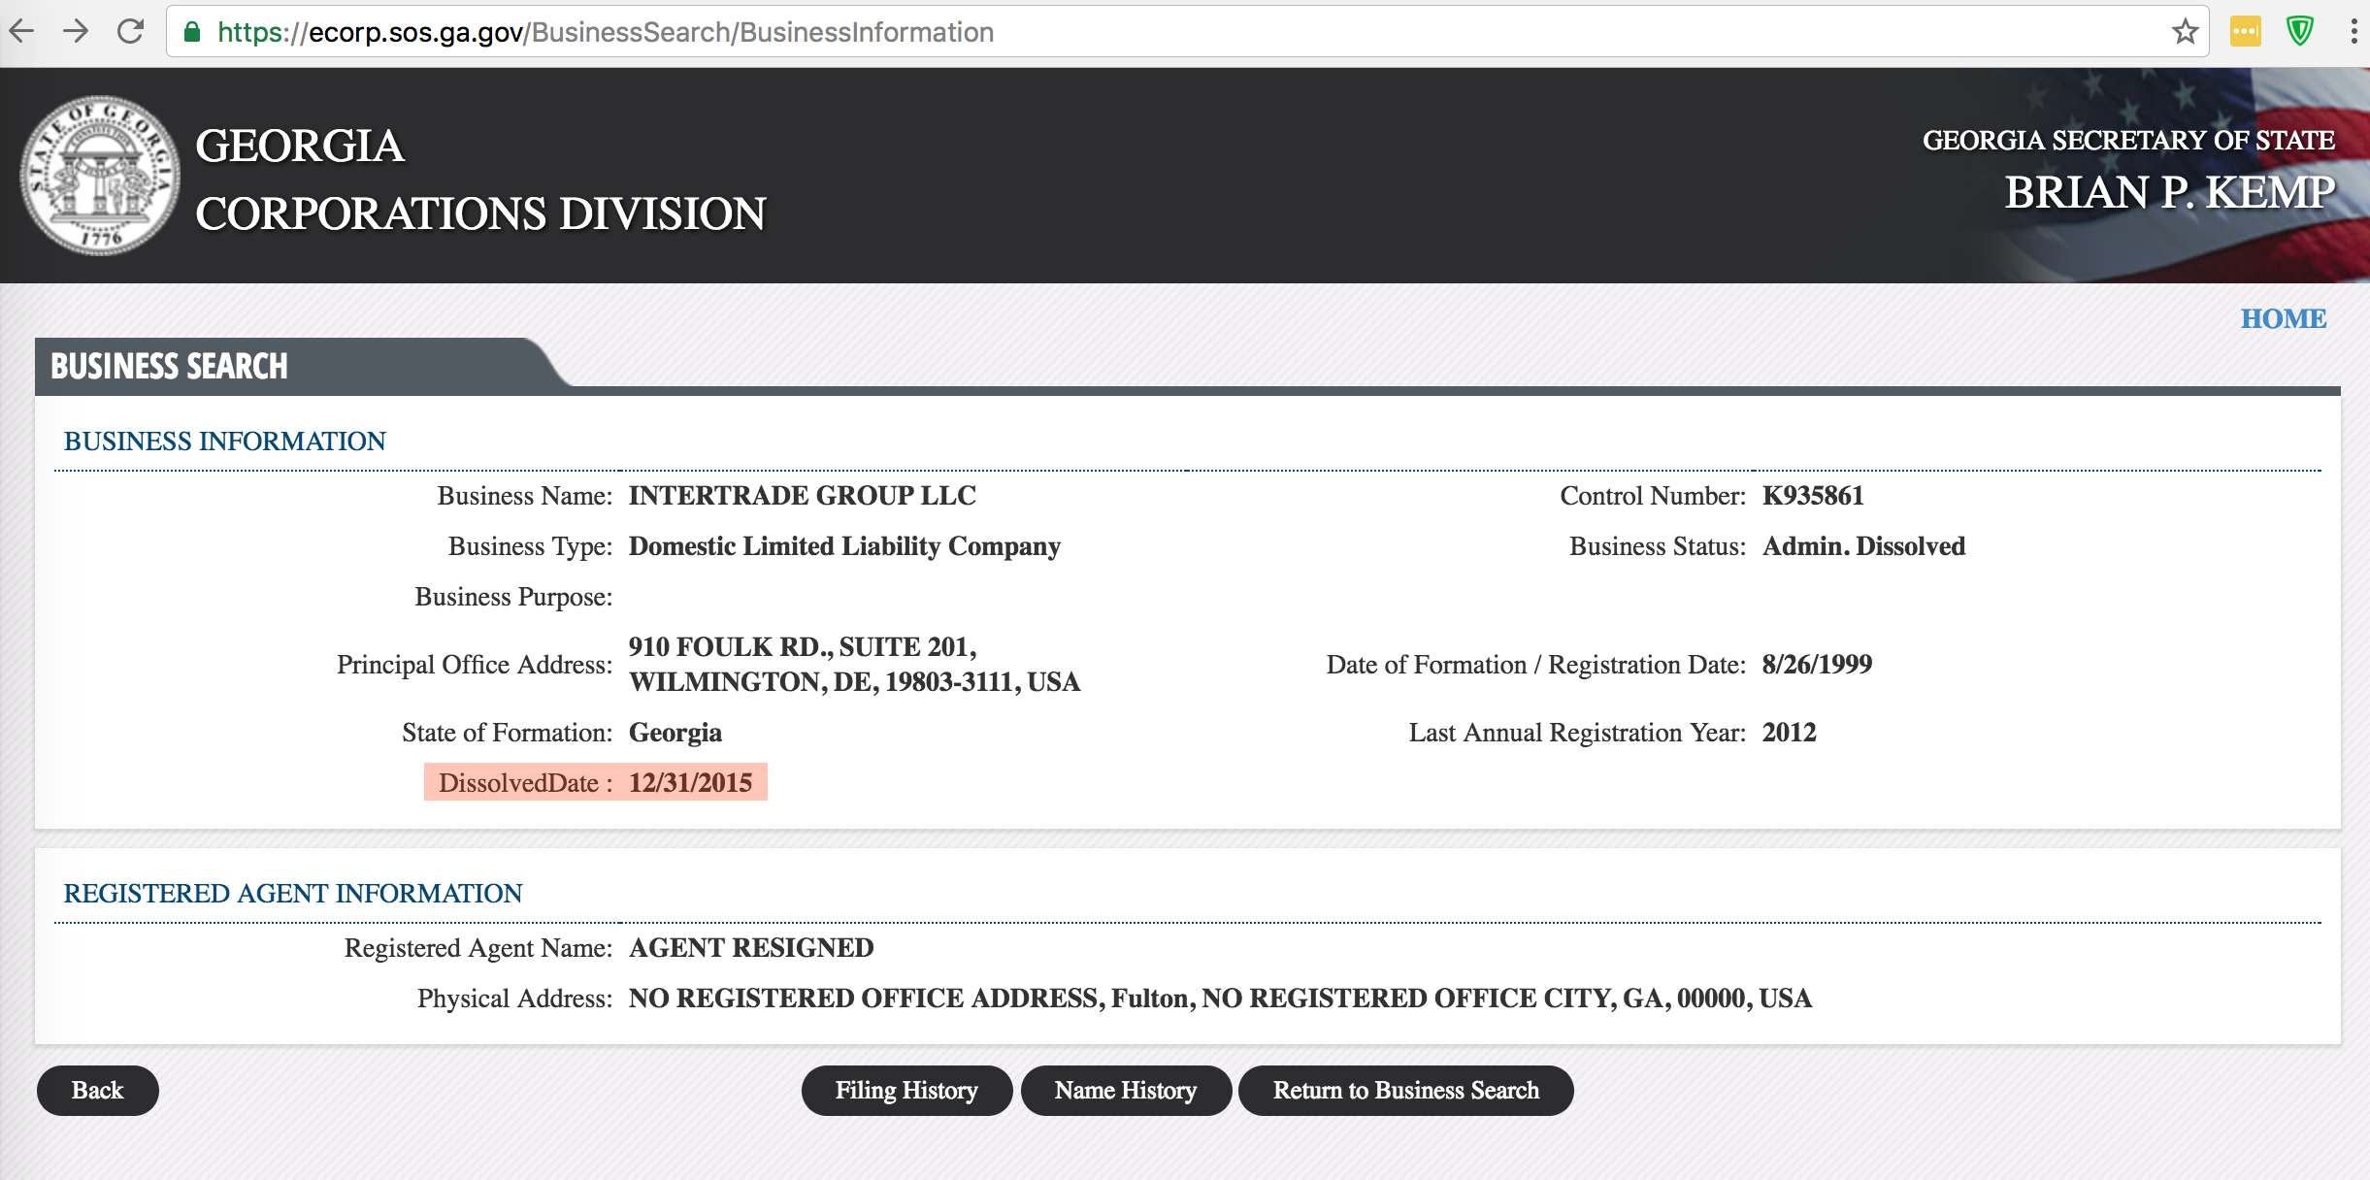View Name History

(x=1125, y=1091)
